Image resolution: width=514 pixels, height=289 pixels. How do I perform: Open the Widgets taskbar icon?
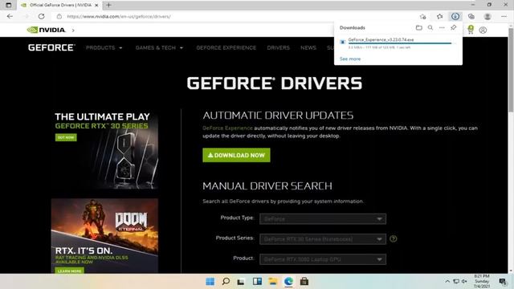[x=257, y=282]
